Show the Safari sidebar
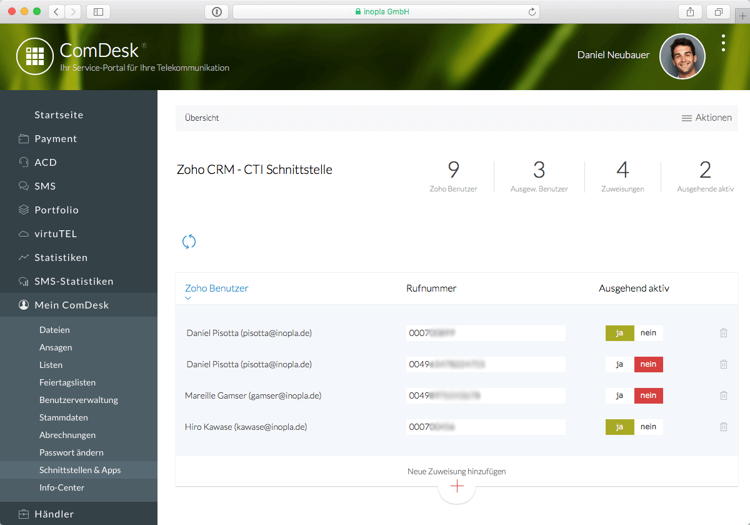Image resolution: width=750 pixels, height=525 pixels. pos(98,11)
